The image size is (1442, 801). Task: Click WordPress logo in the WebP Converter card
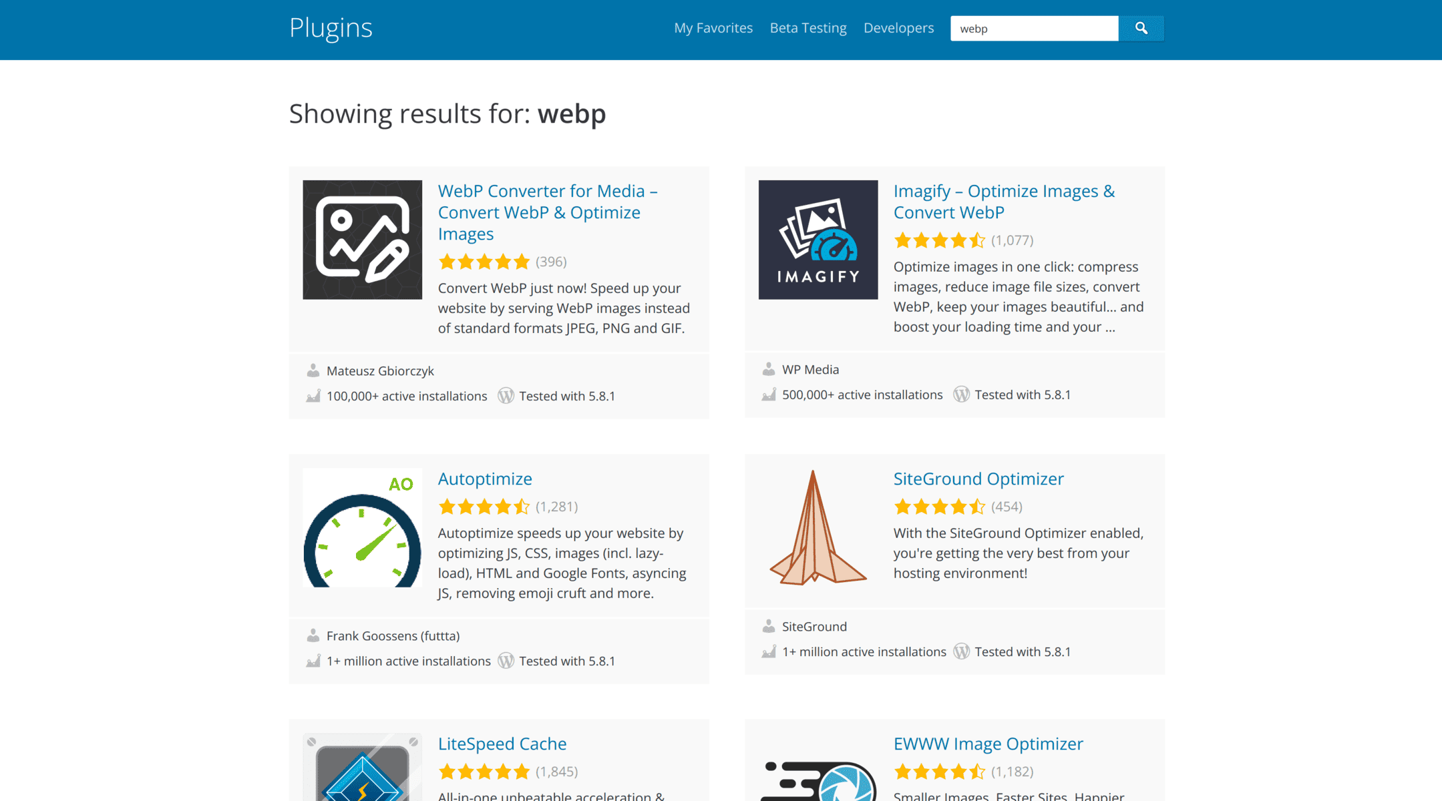coord(506,396)
